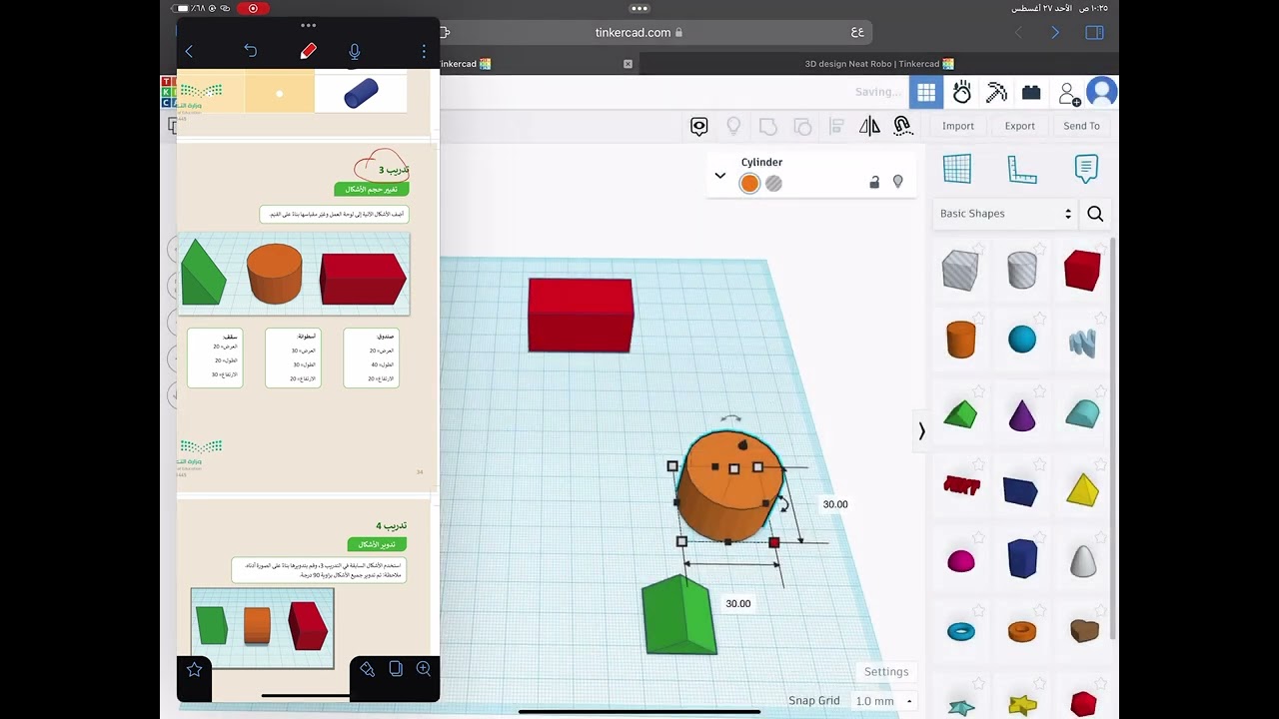The width and height of the screenshot is (1279, 719).
Task: Open the Notes tool
Action: click(x=1086, y=169)
